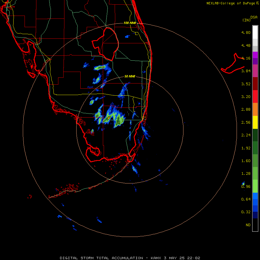Pick the bright red legend swatch
260x260 pixels.
[x=255, y=96]
